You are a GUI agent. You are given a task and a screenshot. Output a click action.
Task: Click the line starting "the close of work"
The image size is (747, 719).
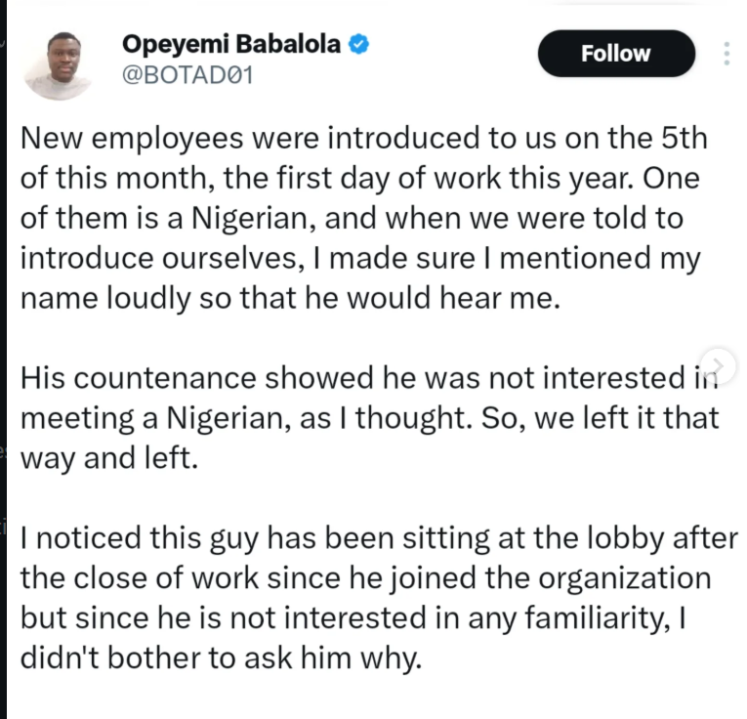(x=365, y=577)
